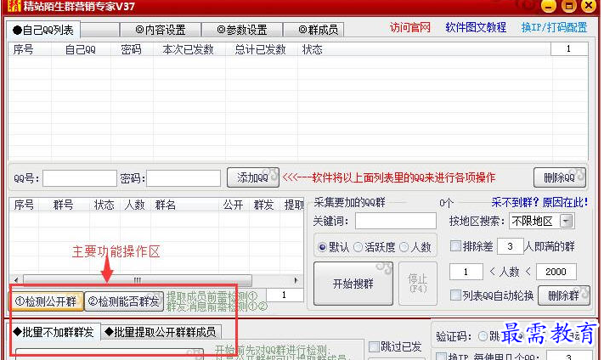This screenshot has height=360, width=604.
Task: Open the 批量不加群群发 tab
Action: point(54,332)
